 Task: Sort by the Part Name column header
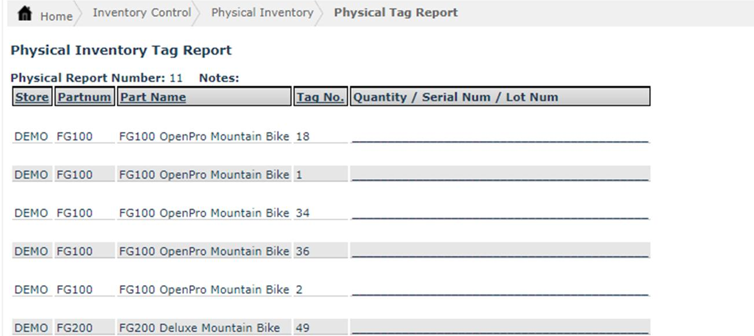coord(153,97)
